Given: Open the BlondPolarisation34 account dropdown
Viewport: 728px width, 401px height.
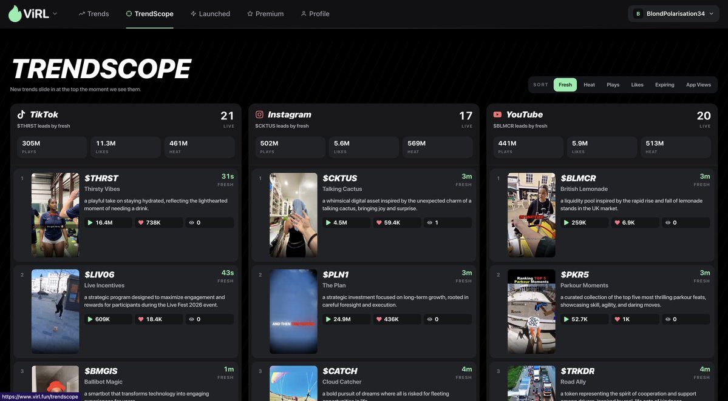Looking at the screenshot, I should pyautogui.click(x=673, y=14).
